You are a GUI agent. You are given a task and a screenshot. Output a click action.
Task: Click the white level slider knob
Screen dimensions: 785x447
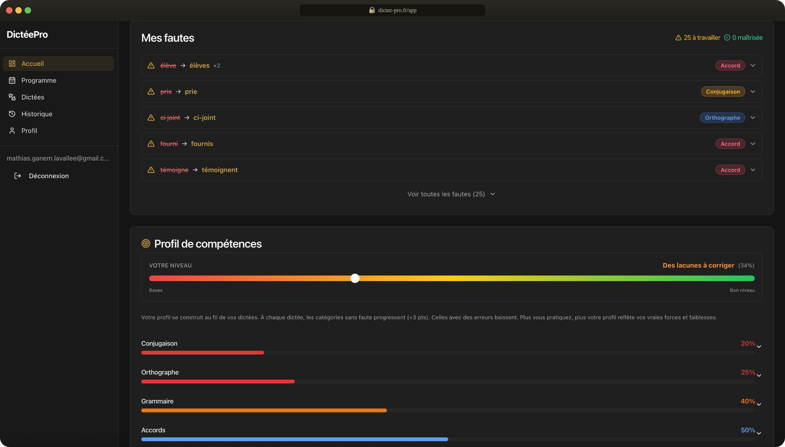(x=355, y=278)
